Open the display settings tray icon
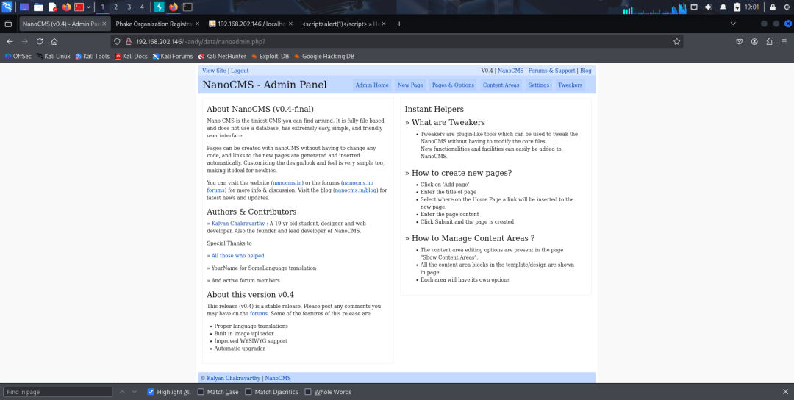This screenshot has width=794, height=400. [694, 7]
